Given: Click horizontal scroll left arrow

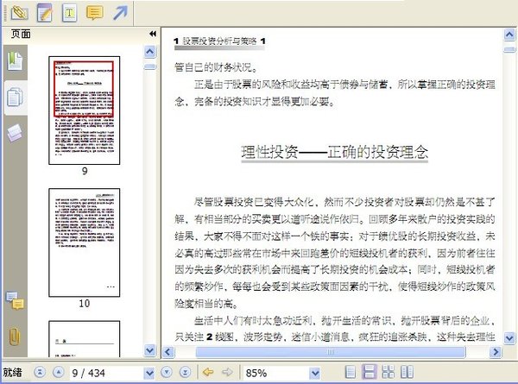Looking at the screenshot, I should pyautogui.click(x=167, y=352).
